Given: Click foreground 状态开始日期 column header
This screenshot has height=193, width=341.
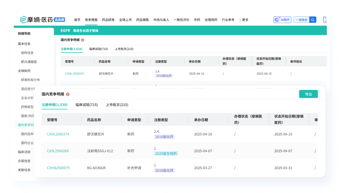Looking at the screenshot, I should tap(289, 119).
